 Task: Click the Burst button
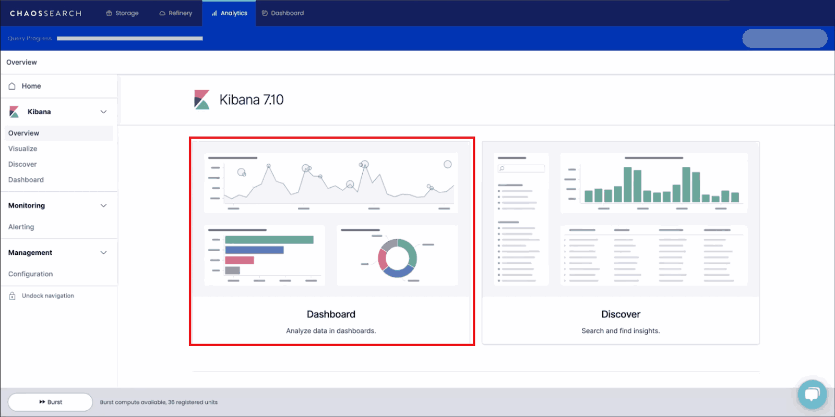pos(50,402)
